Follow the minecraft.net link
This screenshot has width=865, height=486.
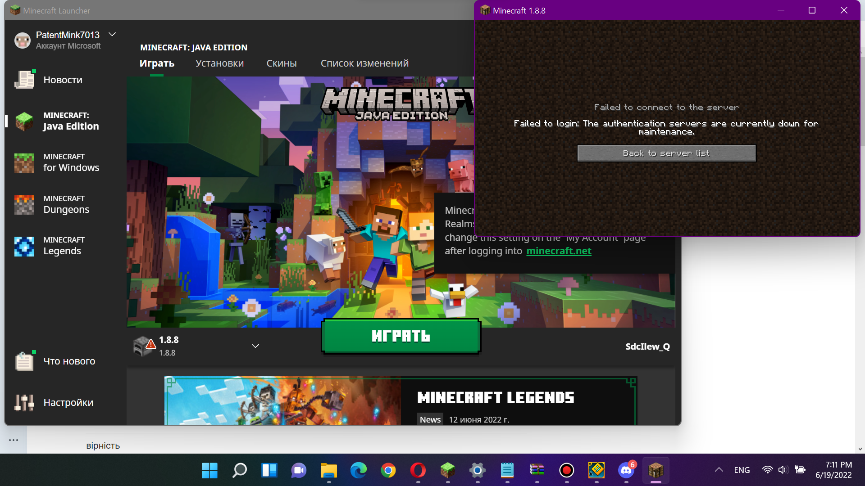coord(559,251)
